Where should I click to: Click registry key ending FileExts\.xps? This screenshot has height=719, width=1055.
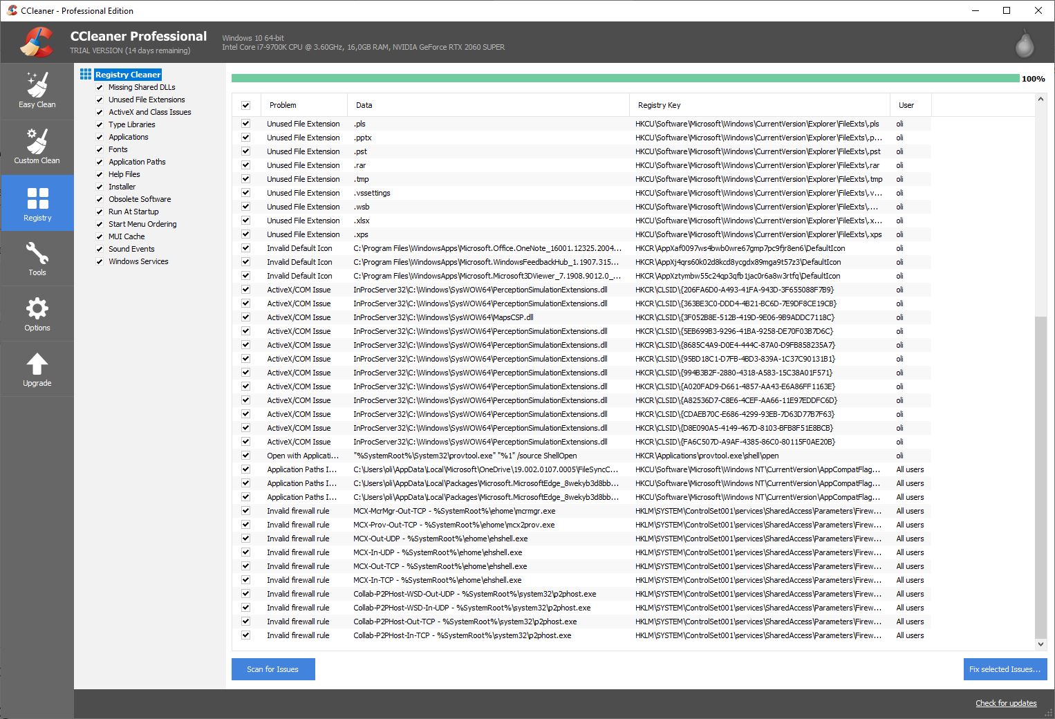(758, 234)
